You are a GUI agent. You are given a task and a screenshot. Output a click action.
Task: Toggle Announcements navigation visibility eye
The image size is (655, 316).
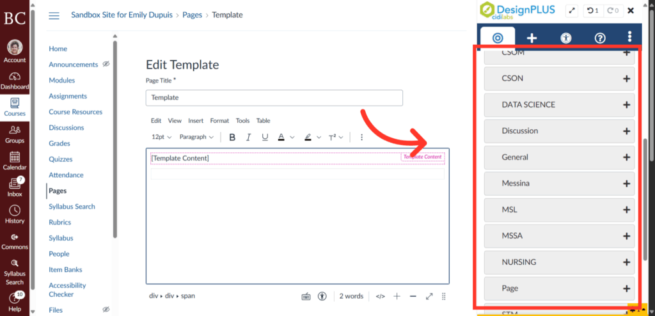pyautogui.click(x=106, y=65)
